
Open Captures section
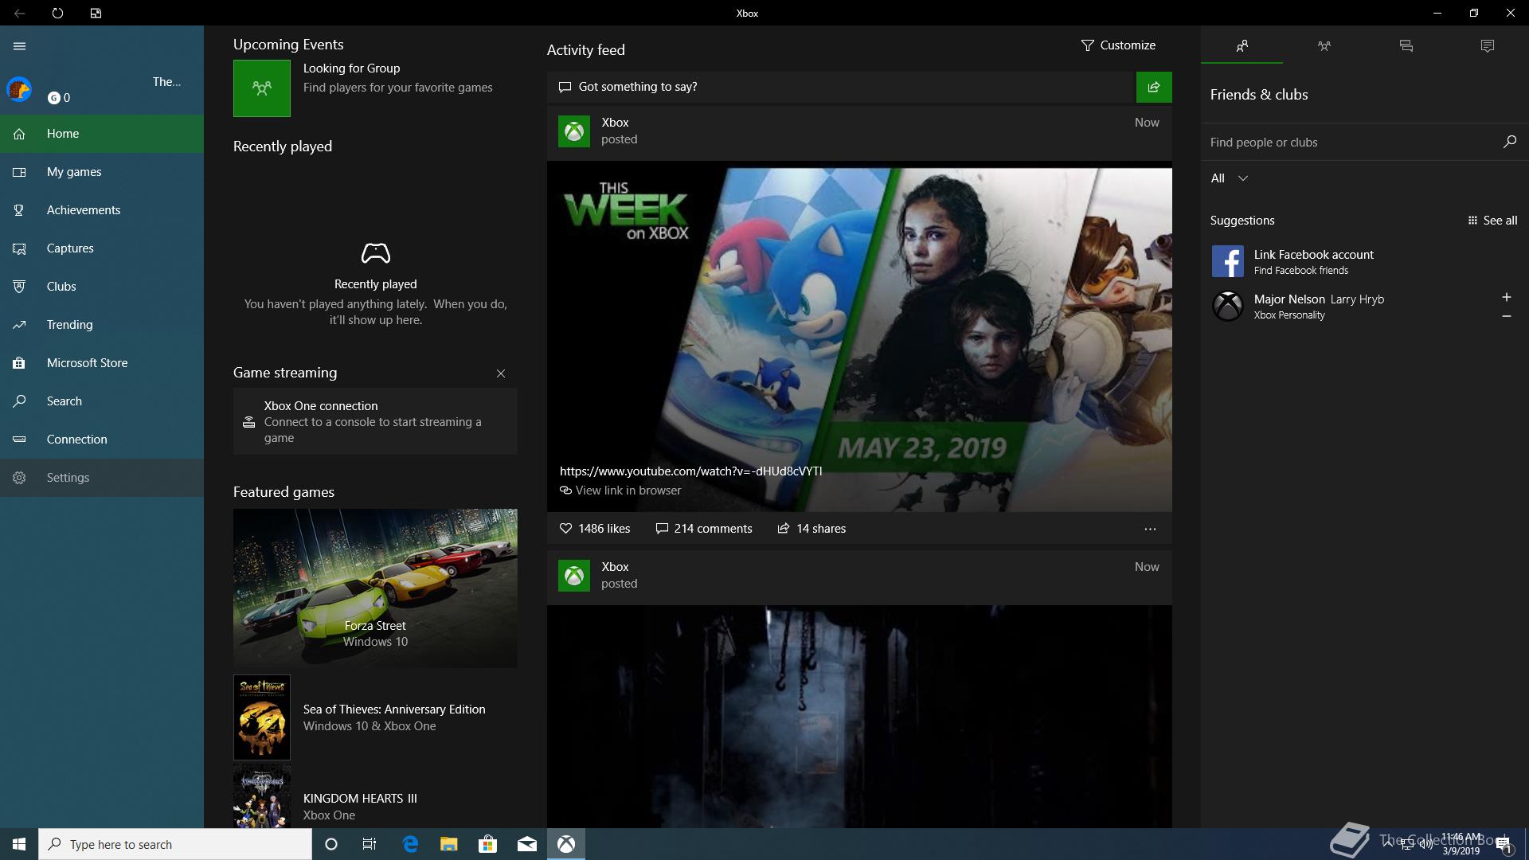[102, 248]
